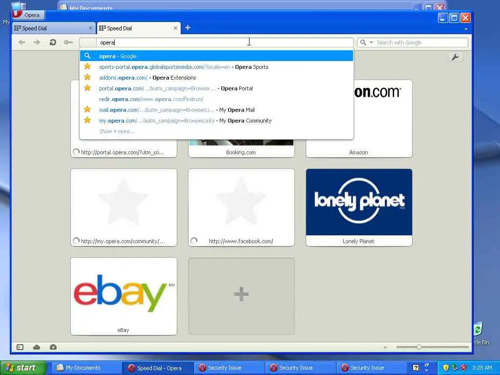Open the first Security Issue taskbar button
Image resolution: width=500 pixels, height=375 pixels.
click(x=229, y=368)
